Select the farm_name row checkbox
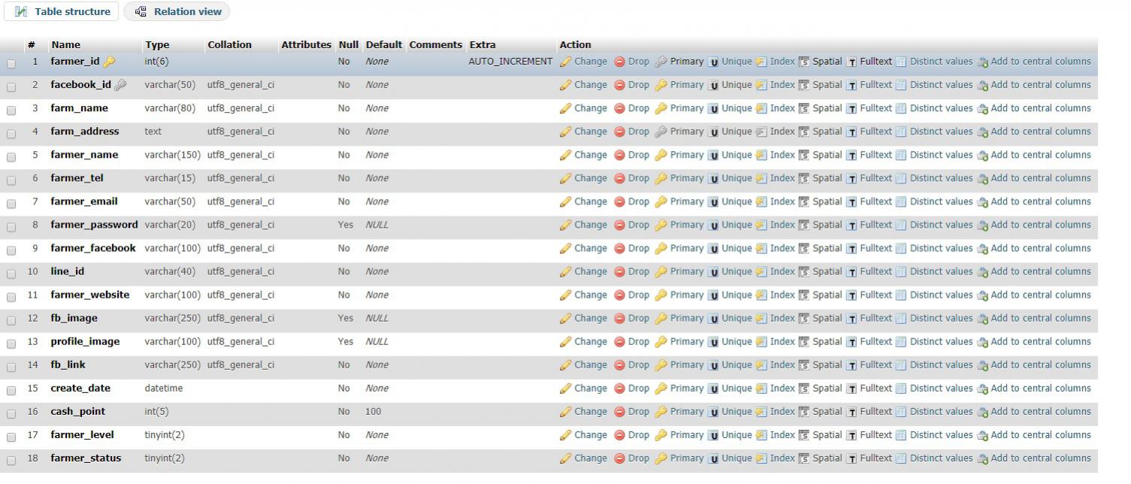Screen dimensions: 1131x484 pos(11,110)
